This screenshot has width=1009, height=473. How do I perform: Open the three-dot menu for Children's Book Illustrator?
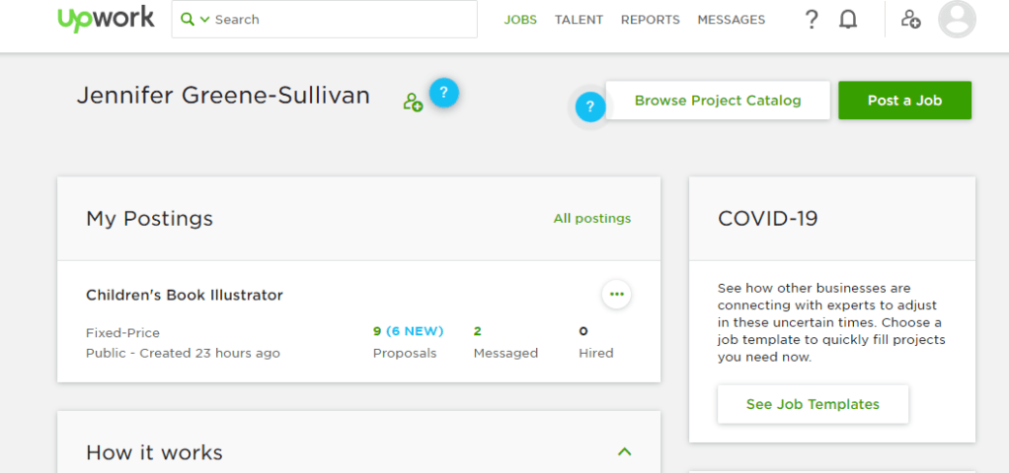[617, 294]
